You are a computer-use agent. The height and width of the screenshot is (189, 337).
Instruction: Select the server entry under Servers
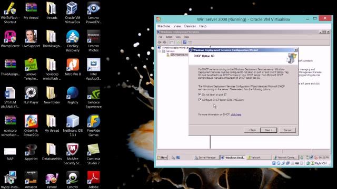click(x=177, y=55)
